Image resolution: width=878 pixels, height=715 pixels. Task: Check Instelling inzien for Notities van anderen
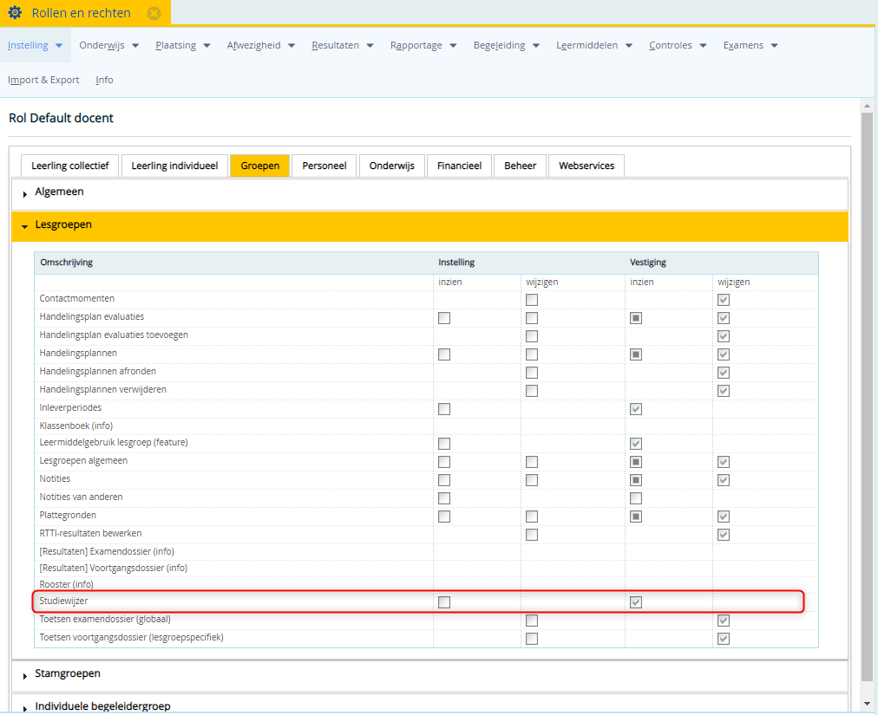pos(444,498)
